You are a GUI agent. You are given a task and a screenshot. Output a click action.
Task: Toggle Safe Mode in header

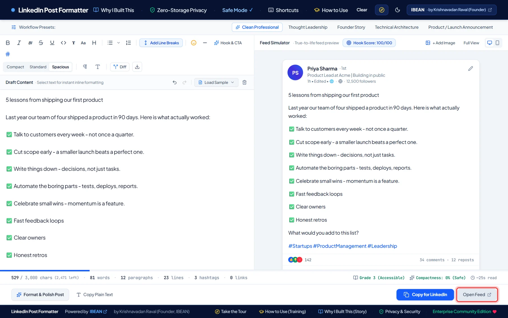click(238, 10)
